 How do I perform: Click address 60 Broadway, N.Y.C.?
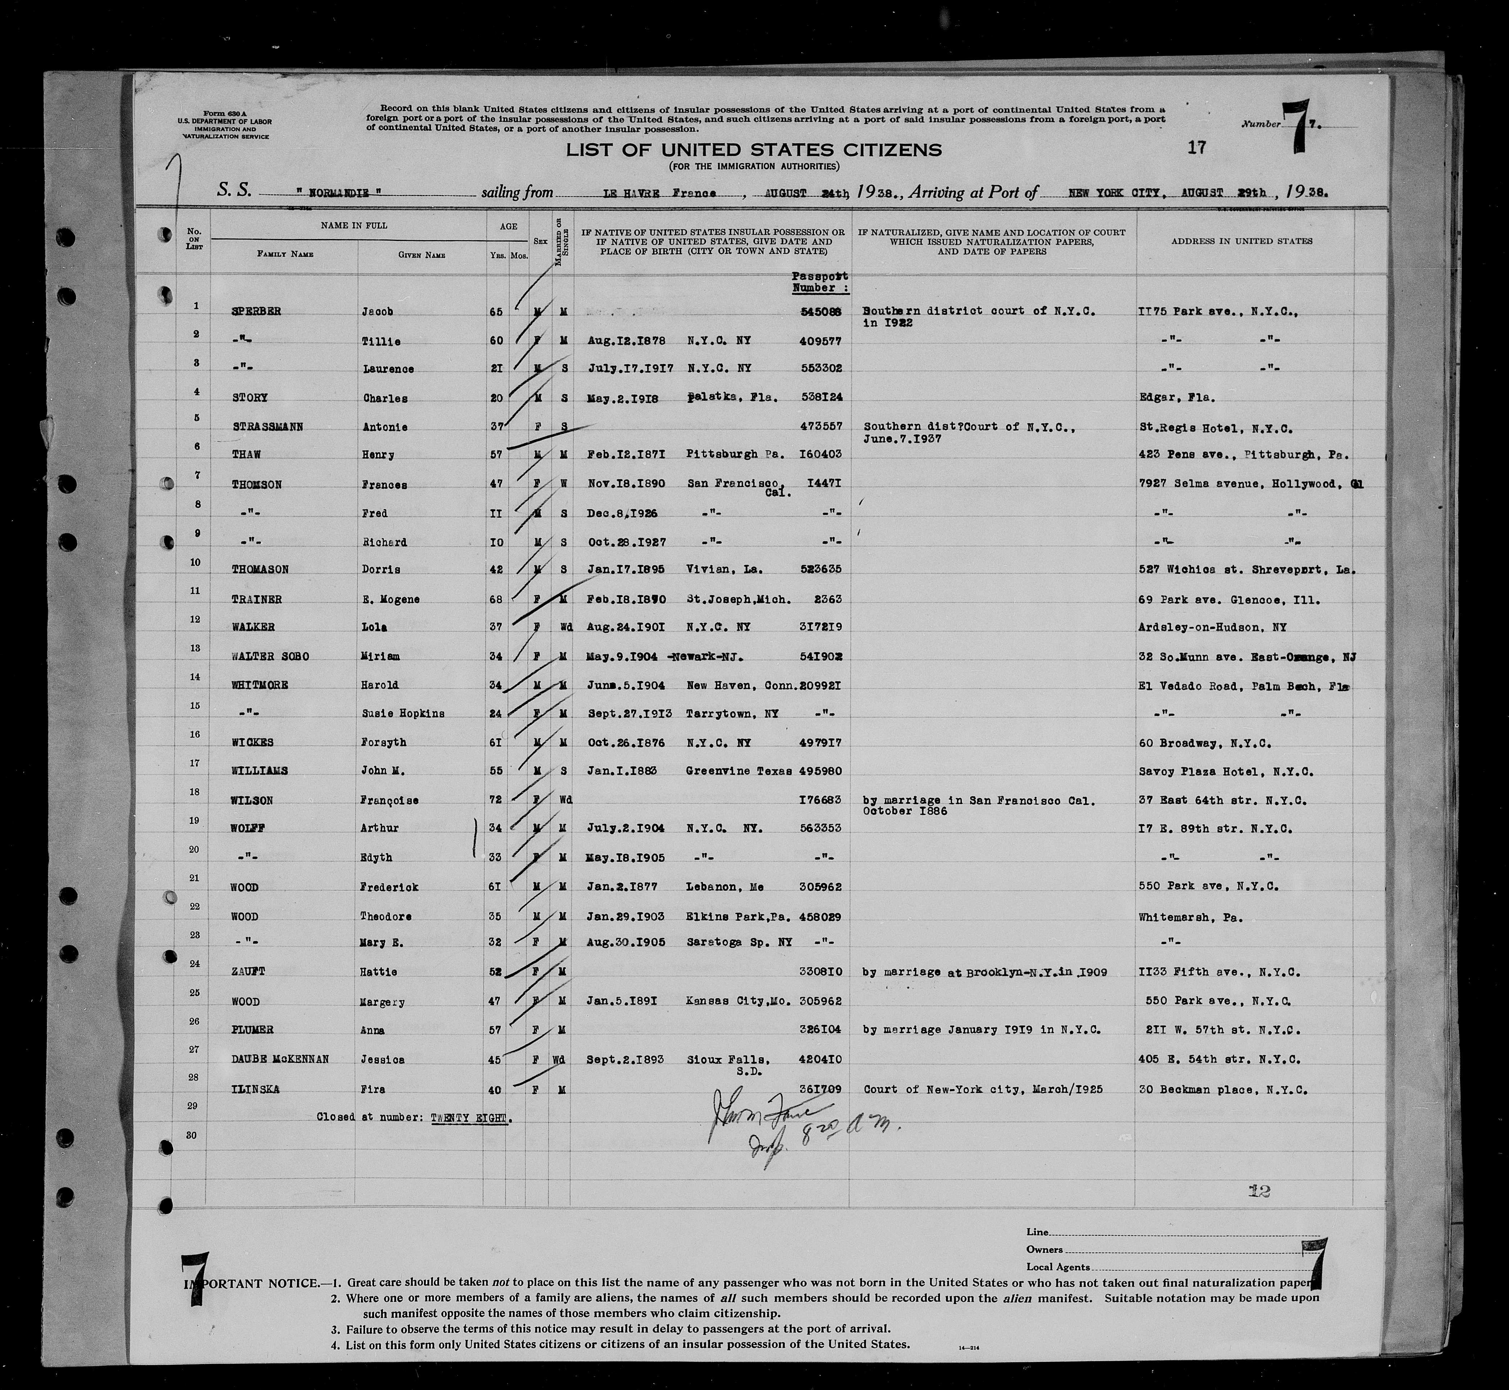[x=1204, y=743]
